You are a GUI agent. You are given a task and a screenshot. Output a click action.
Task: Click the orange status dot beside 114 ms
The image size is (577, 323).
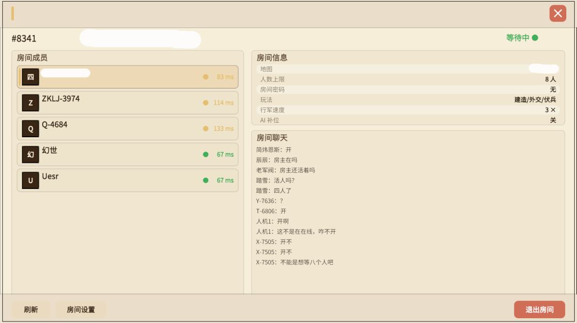[x=206, y=103]
